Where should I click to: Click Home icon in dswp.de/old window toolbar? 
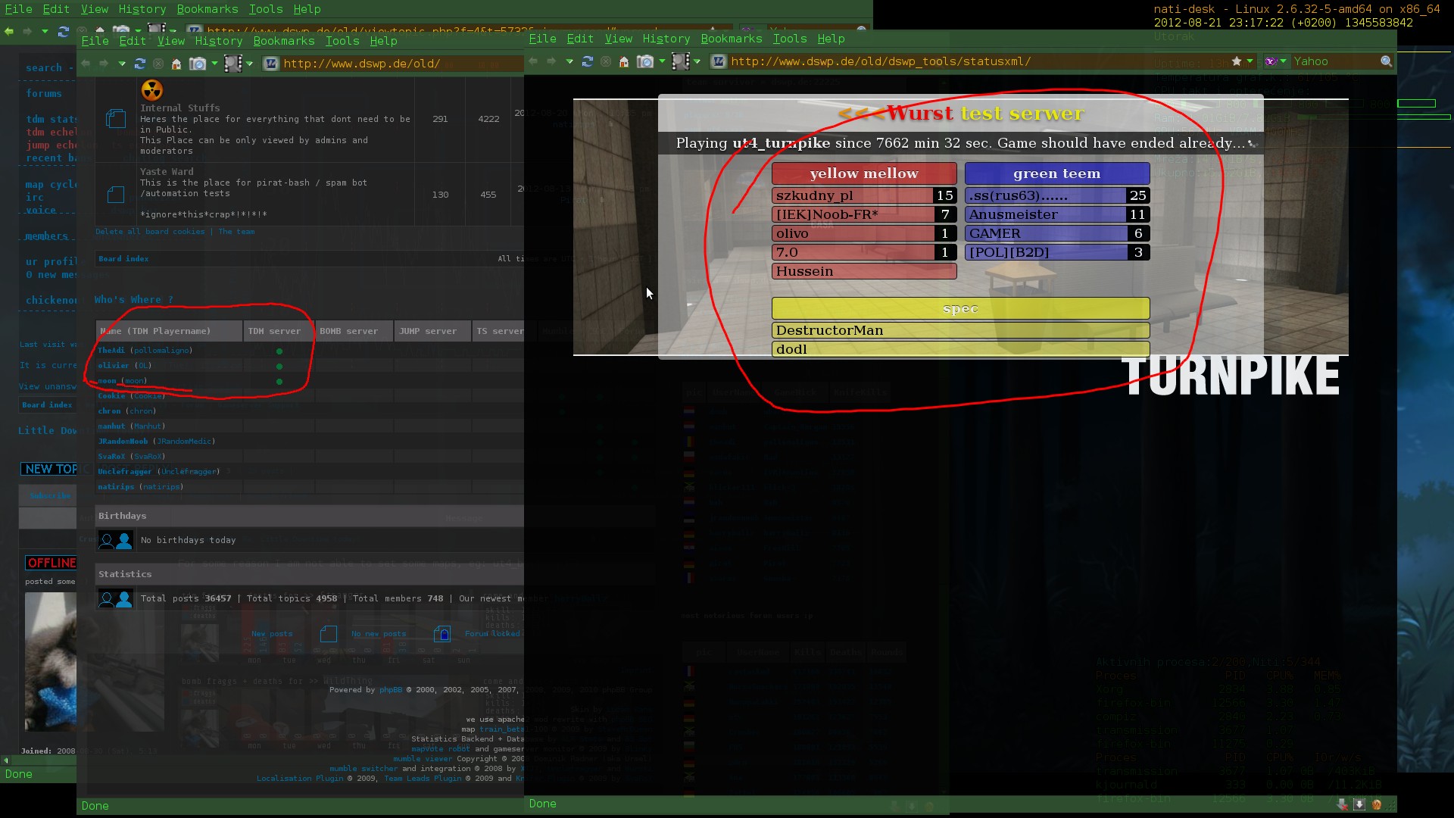(176, 64)
